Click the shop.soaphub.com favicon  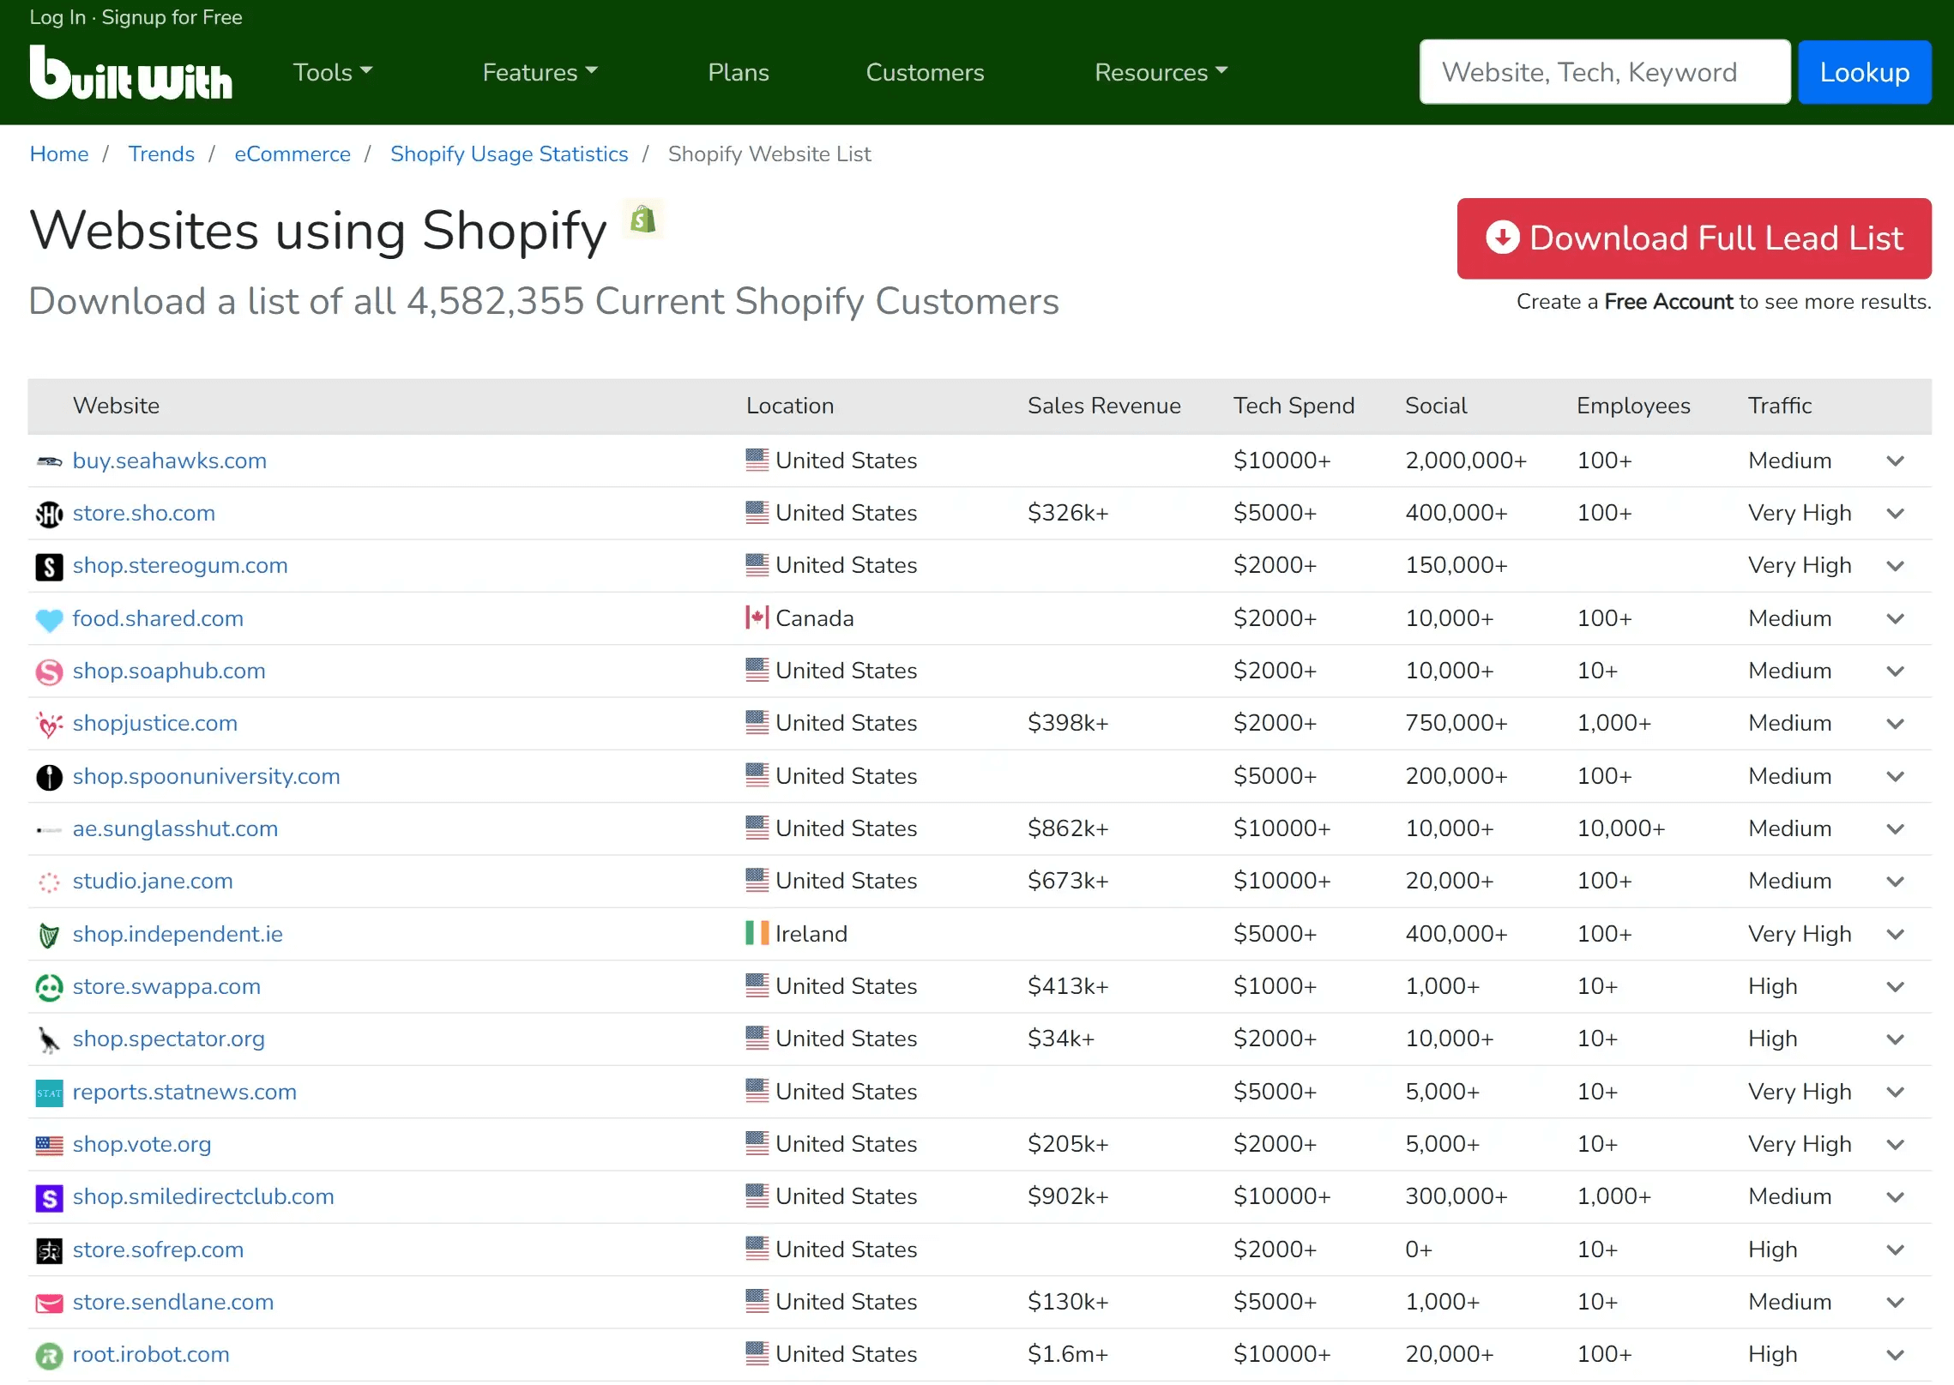coord(49,671)
